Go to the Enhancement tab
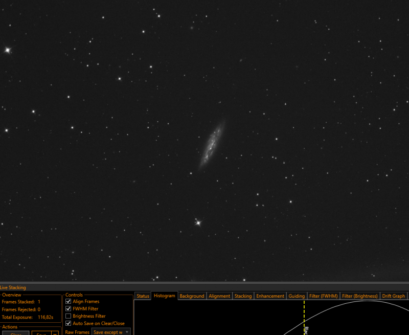The width and height of the screenshot is (409, 335). (270, 296)
